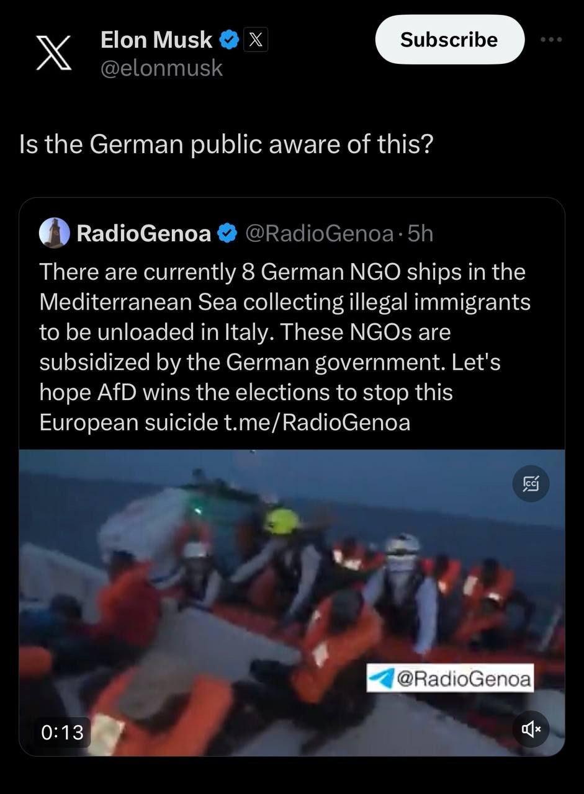Image resolution: width=584 pixels, height=794 pixels.
Task: Open the Elon Musk display name
Action: 156,40
